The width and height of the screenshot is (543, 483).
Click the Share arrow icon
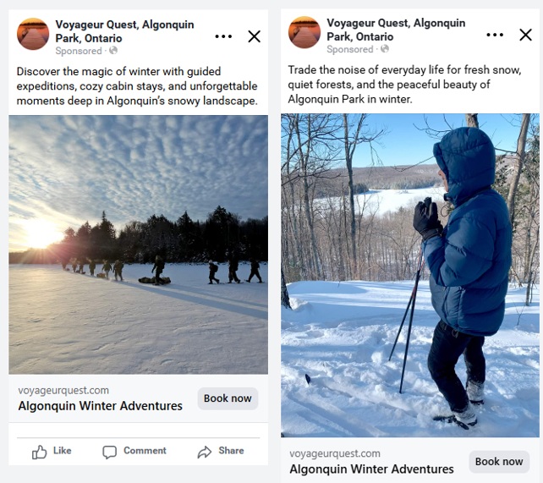pyautogui.click(x=205, y=452)
